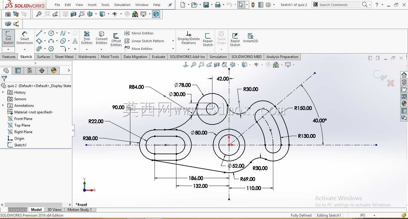Click the Mirror Entities button
Image resolution: width=408 pixels, height=219 pixels.
coord(139,33)
